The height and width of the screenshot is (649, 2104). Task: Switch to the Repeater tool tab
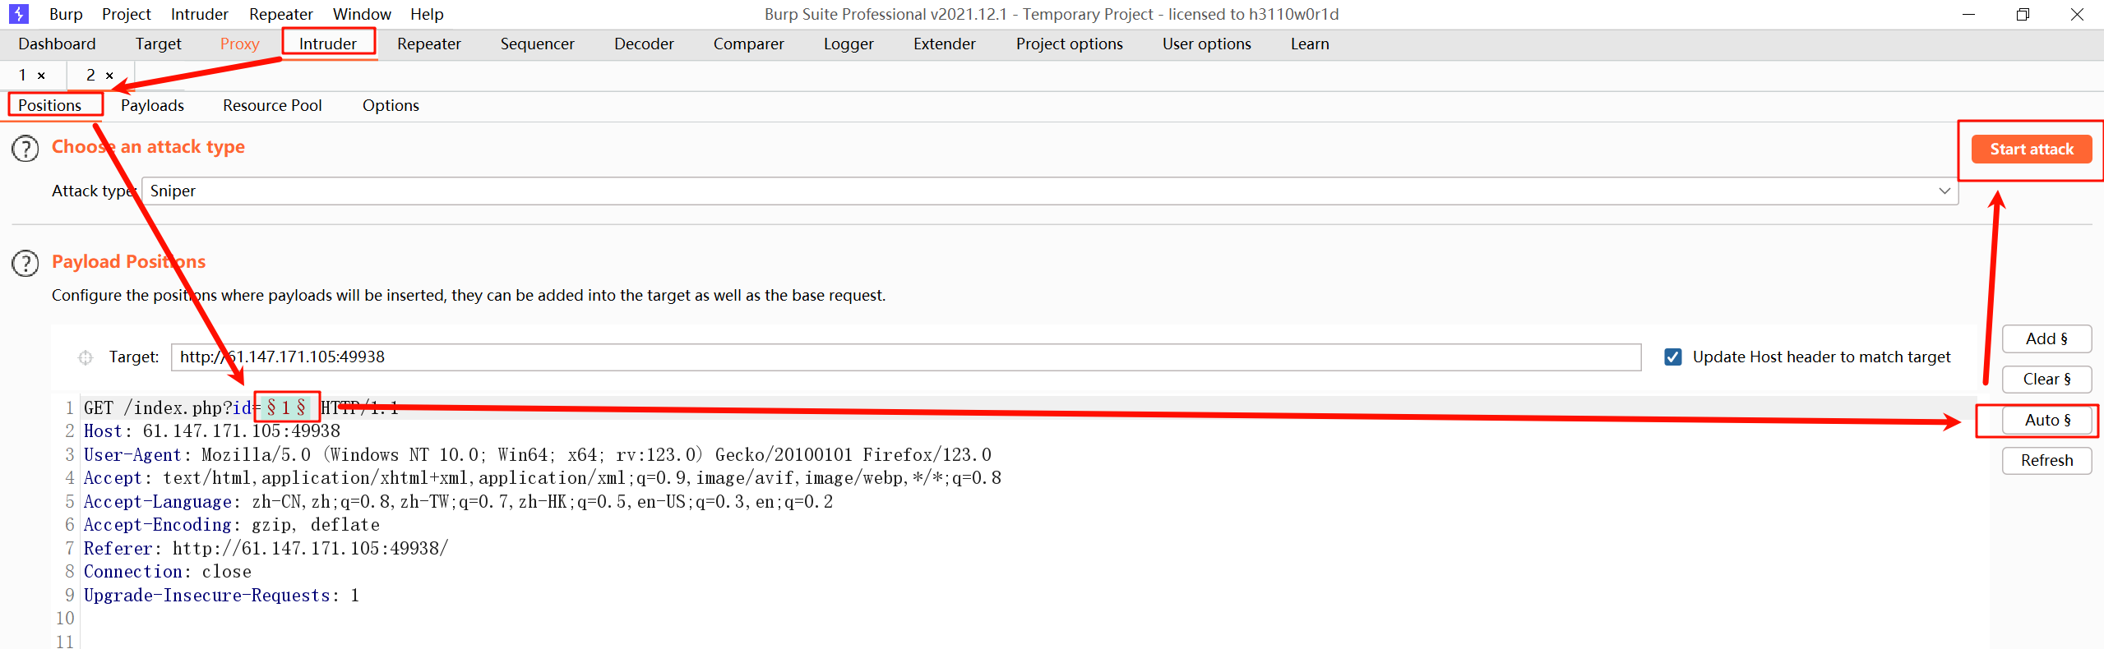[429, 44]
